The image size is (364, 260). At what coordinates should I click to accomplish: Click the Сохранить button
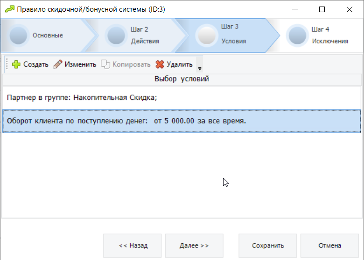pos(268,246)
